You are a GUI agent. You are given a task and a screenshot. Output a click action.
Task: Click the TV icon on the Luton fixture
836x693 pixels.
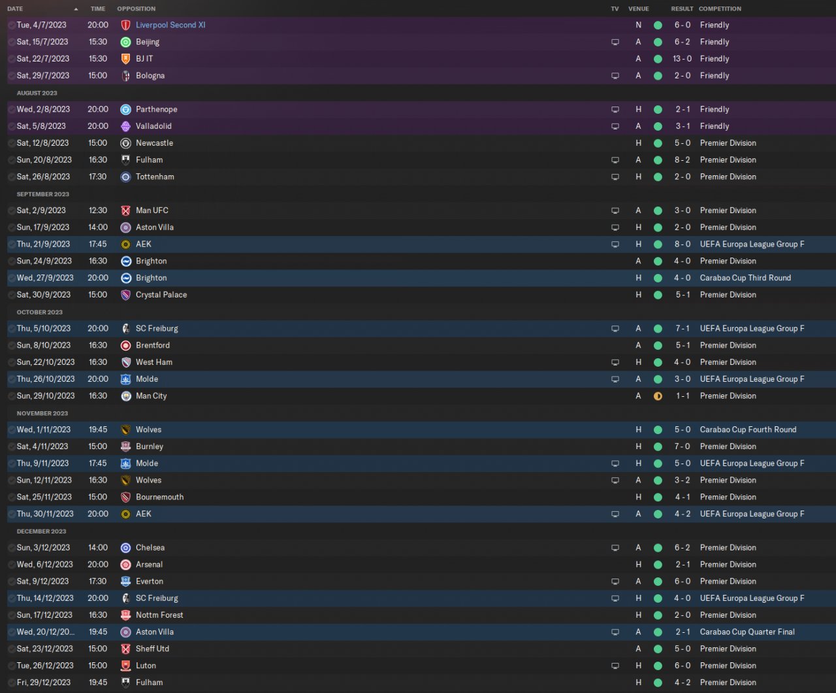615,666
